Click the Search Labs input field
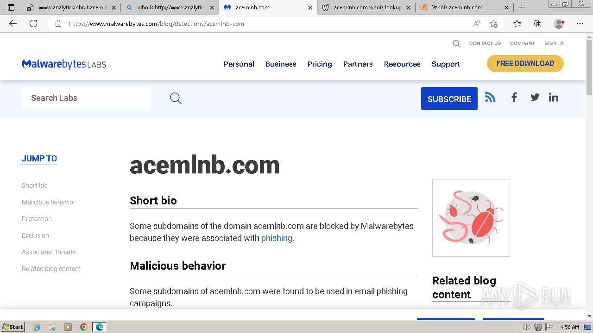This screenshot has width=593, height=333. (86, 98)
